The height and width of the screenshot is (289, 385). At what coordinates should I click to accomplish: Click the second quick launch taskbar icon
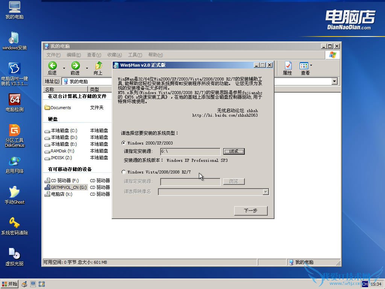click(33, 284)
